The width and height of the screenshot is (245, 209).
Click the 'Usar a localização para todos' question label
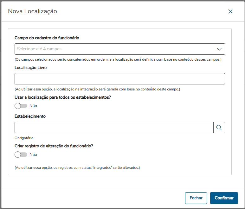(63, 97)
